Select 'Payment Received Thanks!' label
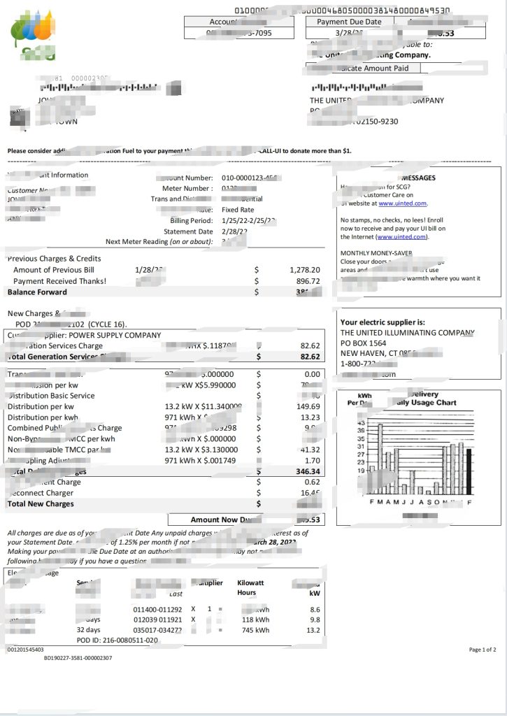507x716 pixels. (x=60, y=281)
